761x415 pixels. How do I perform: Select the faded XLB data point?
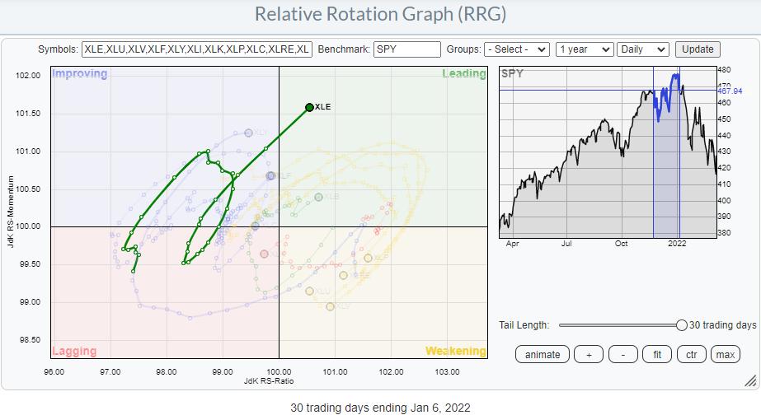[x=318, y=197]
